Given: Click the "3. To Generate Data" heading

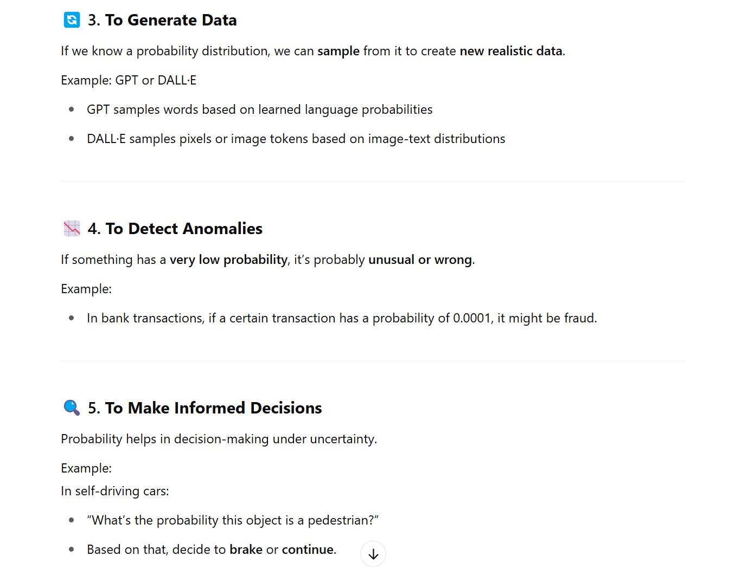Looking at the screenshot, I should [162, 20].
